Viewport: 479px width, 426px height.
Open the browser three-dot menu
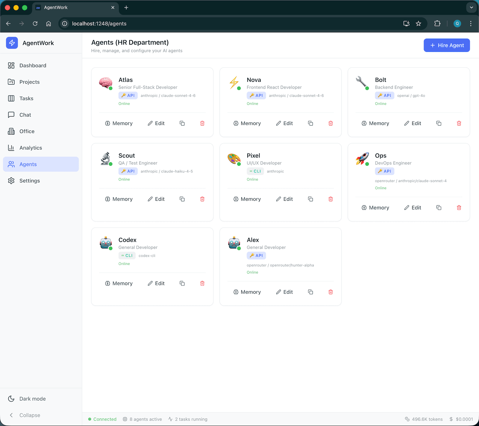point(470,23)
